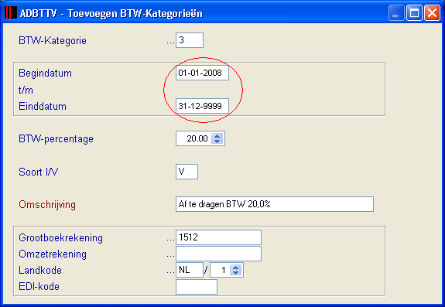The width and height of the screenshot is (445, 307).
Task: Click the Landkode field containing NL
Action: [190, 270]
